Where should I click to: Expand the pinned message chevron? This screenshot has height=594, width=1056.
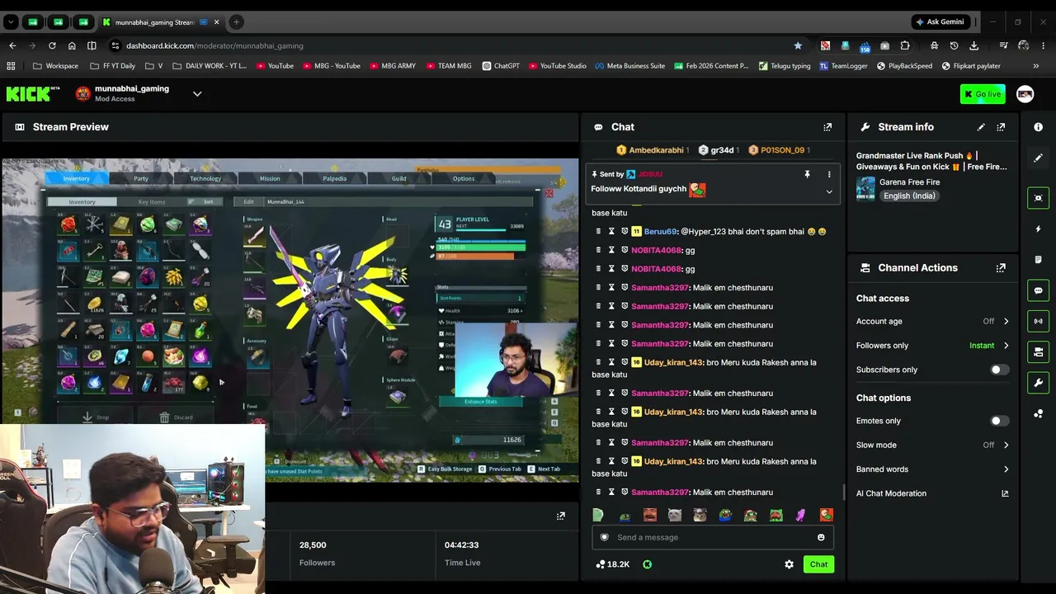pyautogui.click(x=829, y=191)
